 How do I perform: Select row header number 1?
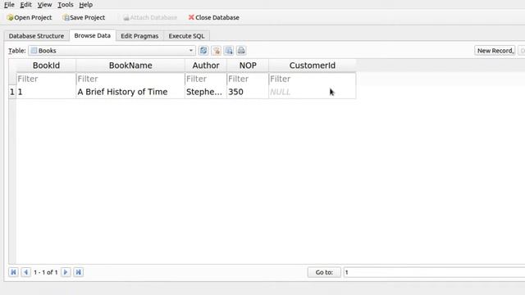12,92
